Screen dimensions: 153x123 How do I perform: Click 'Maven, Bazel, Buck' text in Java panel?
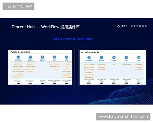coord(101,79)
